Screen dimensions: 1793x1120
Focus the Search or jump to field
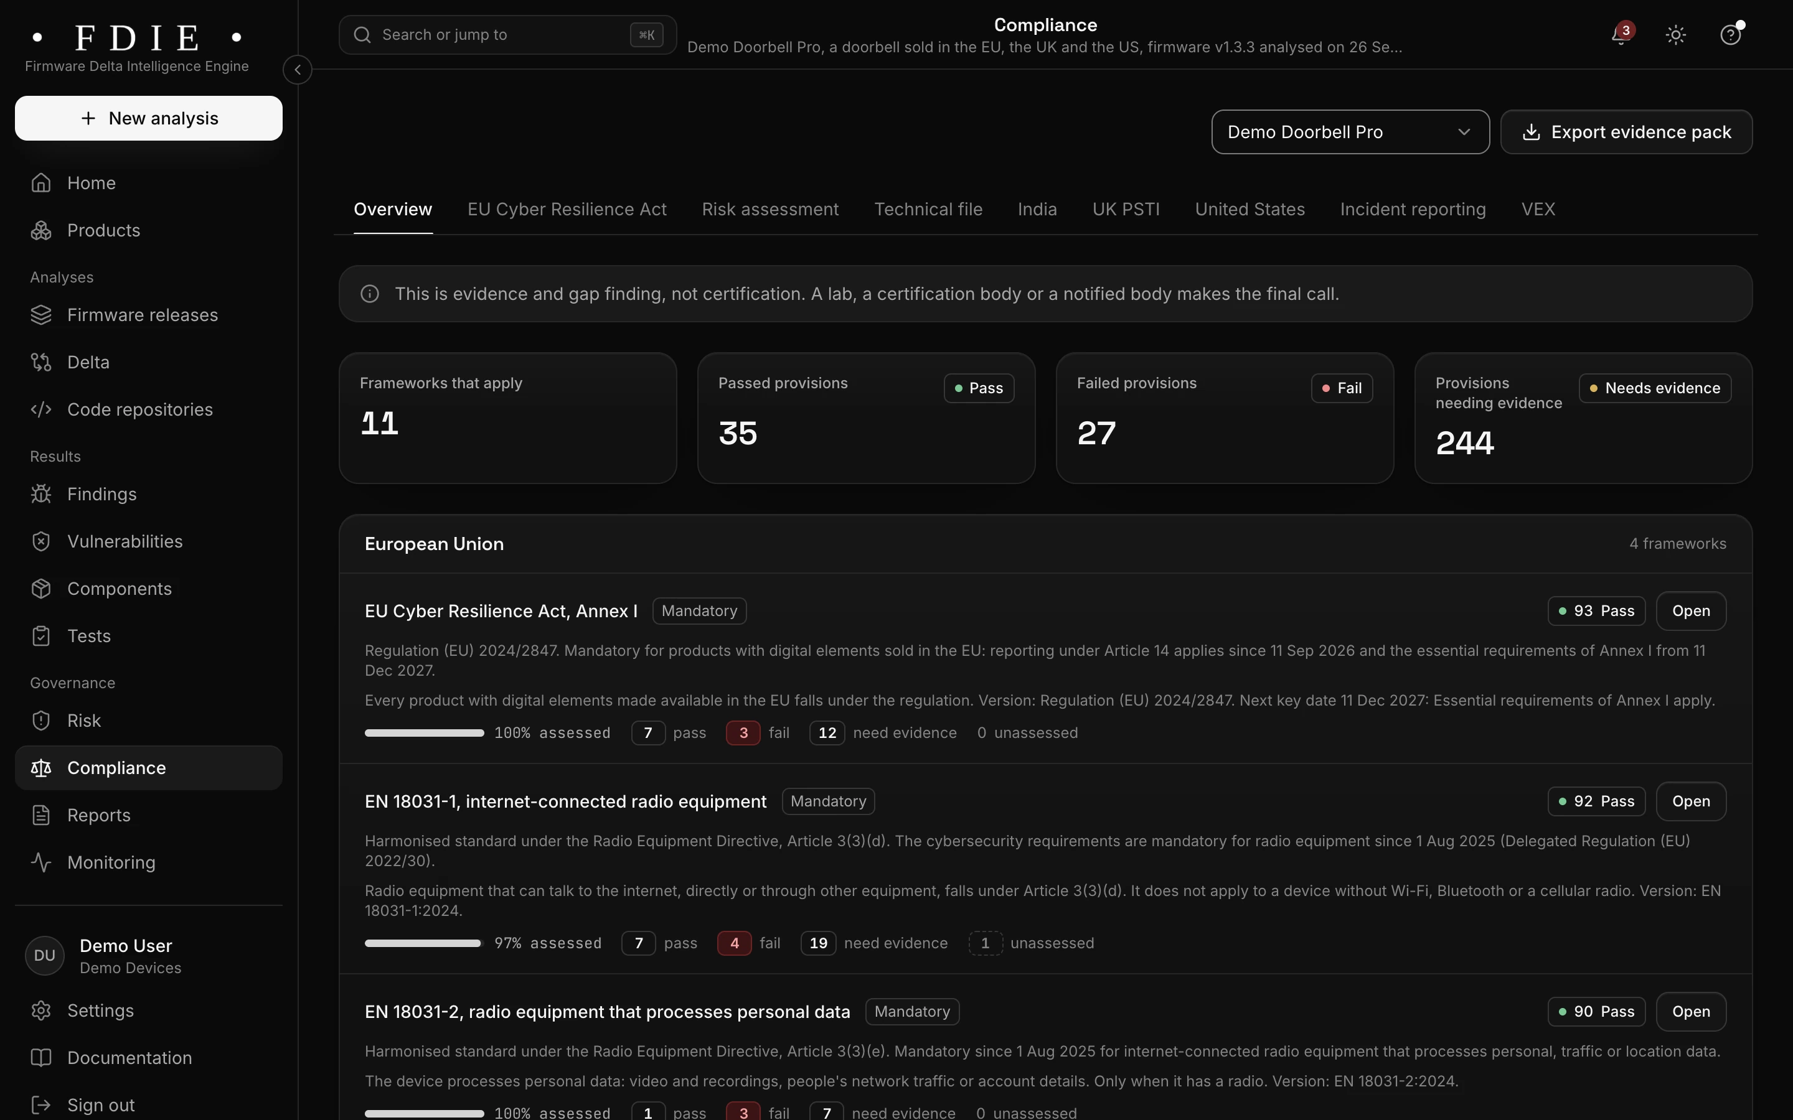(507, 35)
